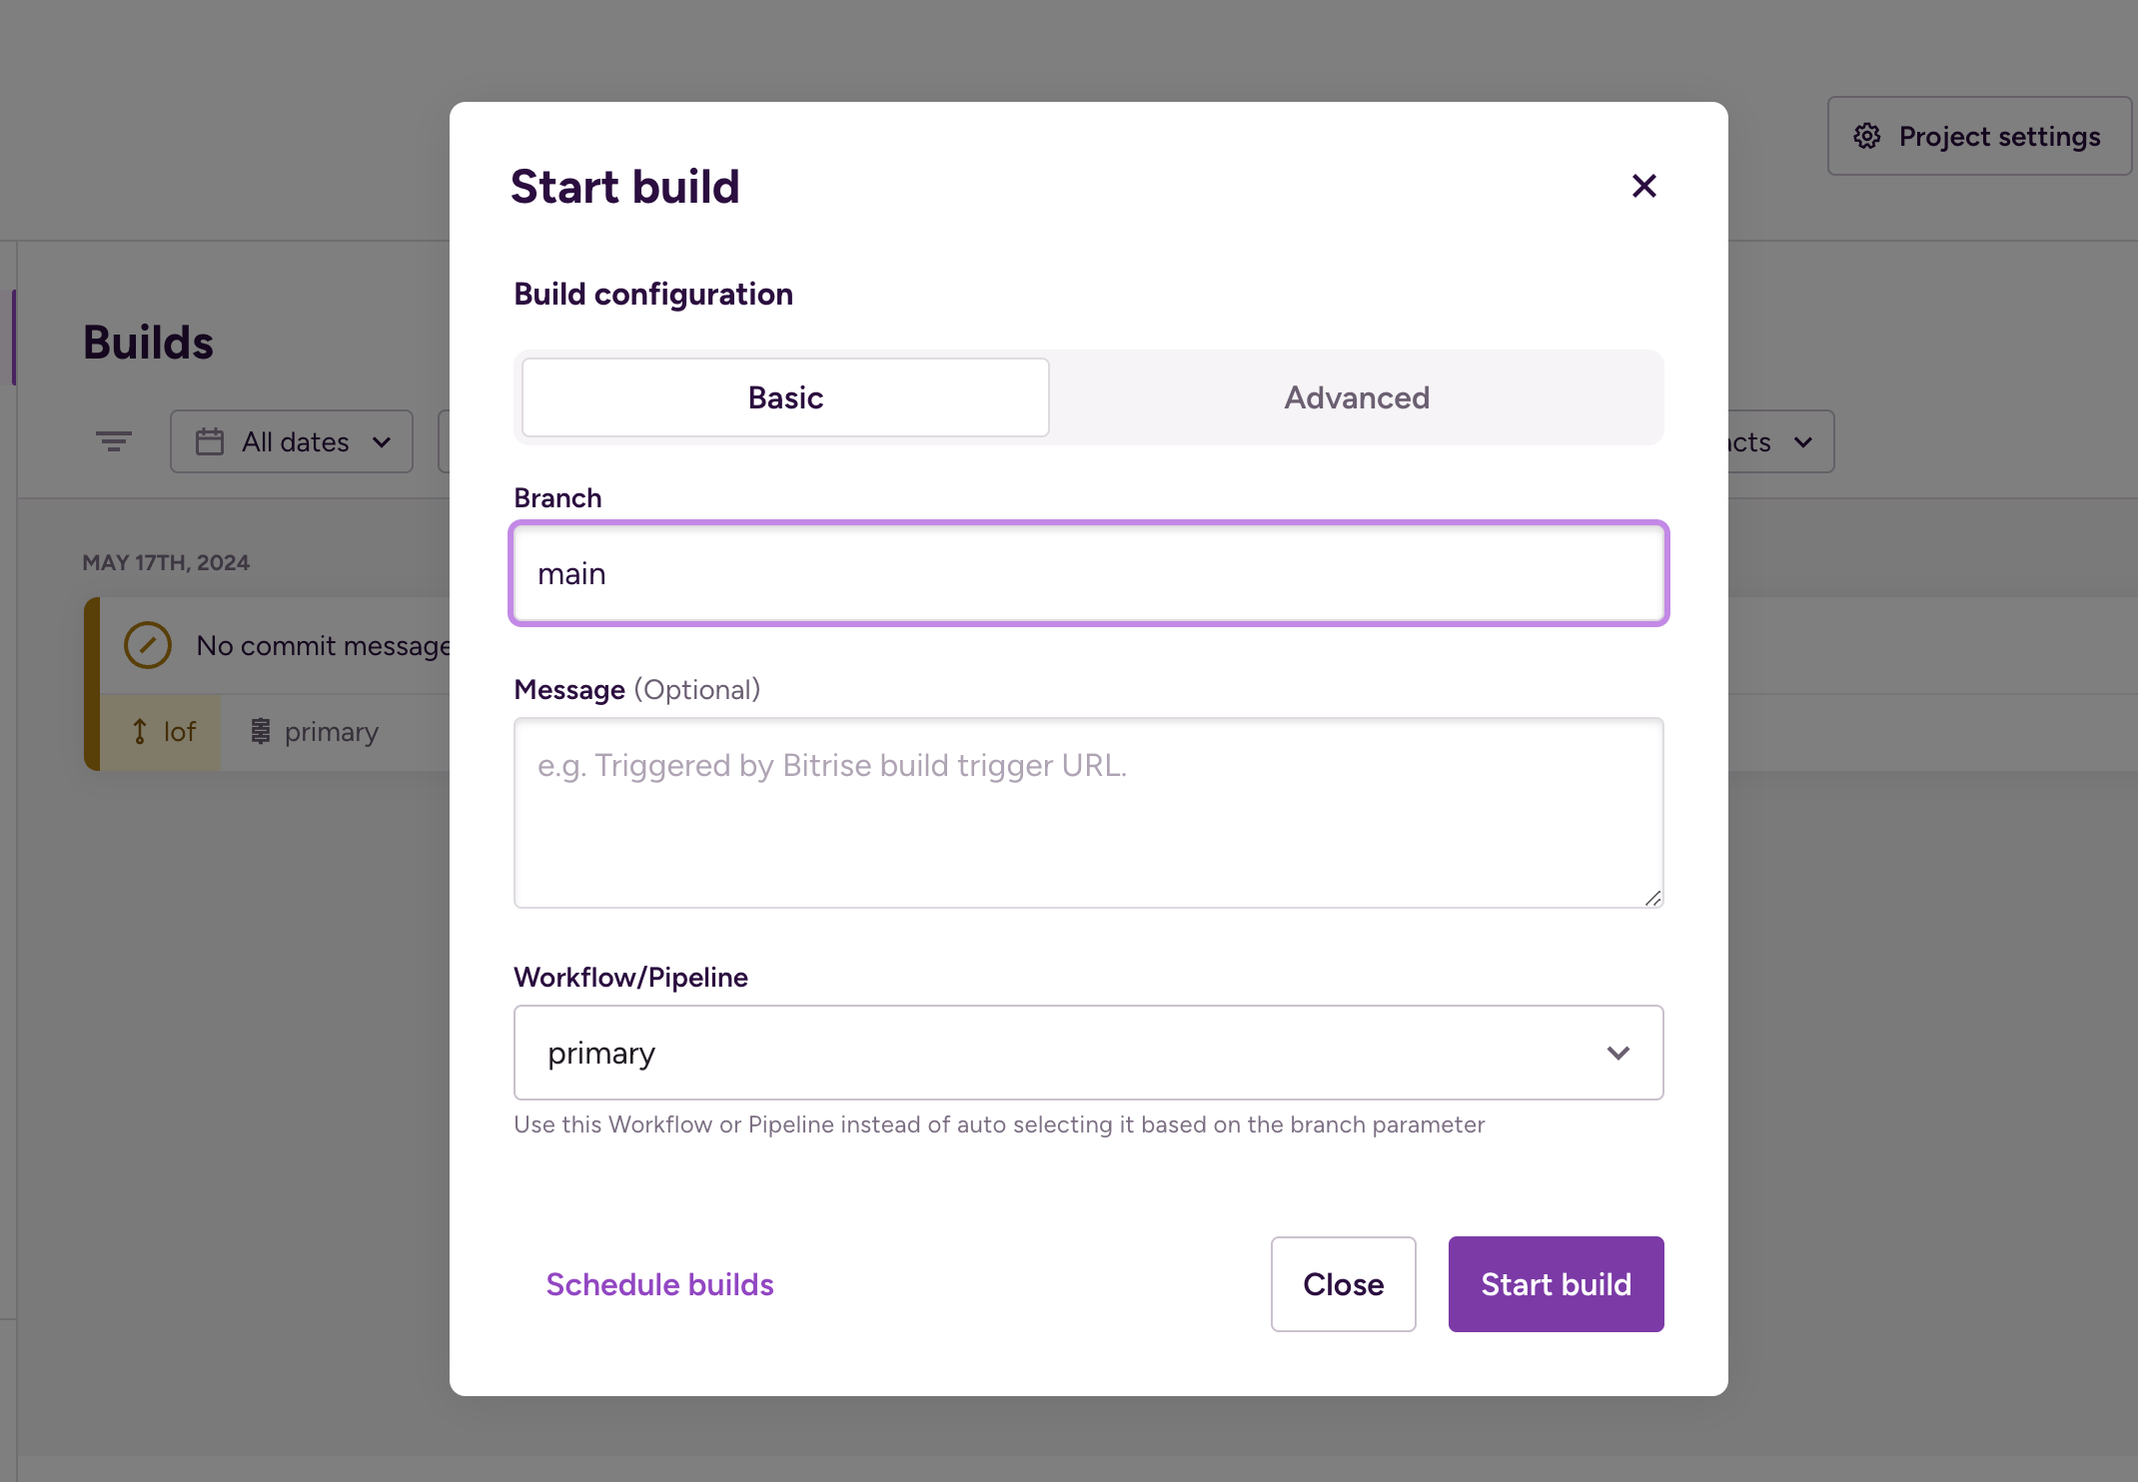Click the commit status icon on the build row
Image resolution: width=2138 pixels, height=1482 pixels.
[147, 644]
